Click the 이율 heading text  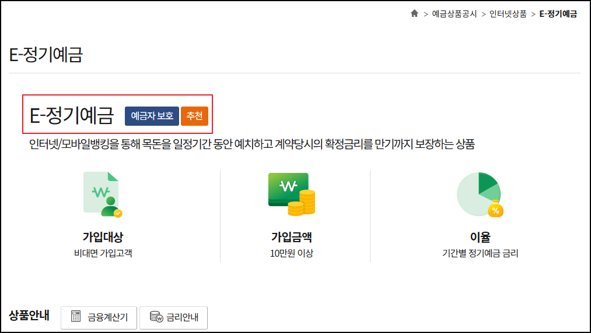point(480,237)
